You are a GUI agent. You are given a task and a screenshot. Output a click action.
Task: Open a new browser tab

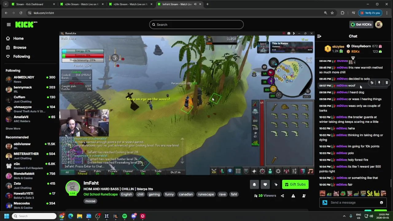click(x=207, y=4)
